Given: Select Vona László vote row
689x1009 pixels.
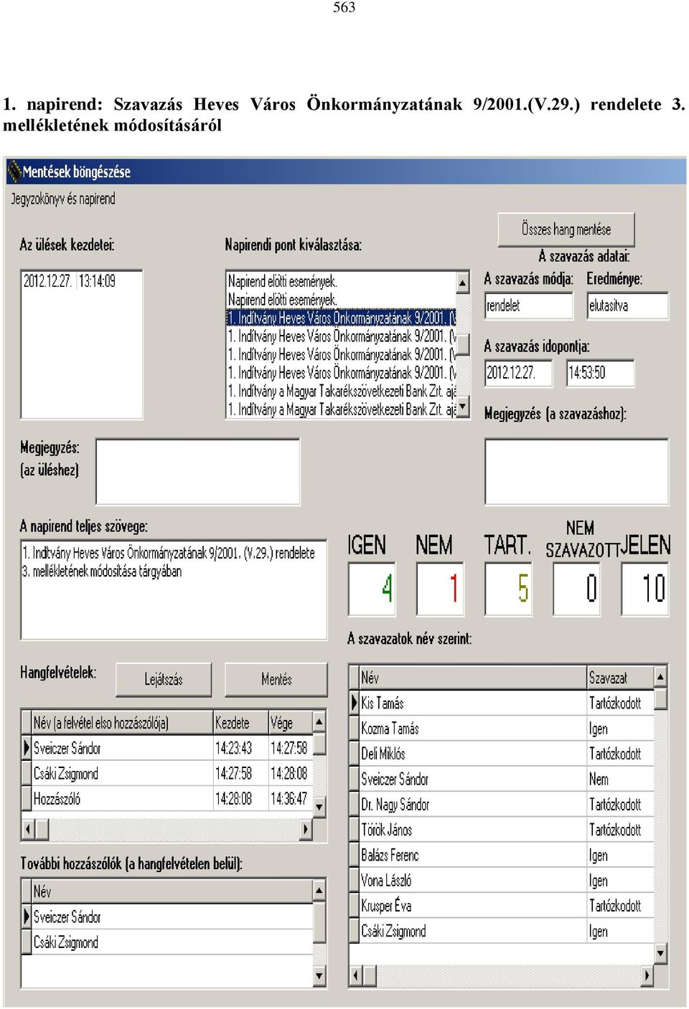Looking at the screenshot, I should coord(506,881).
